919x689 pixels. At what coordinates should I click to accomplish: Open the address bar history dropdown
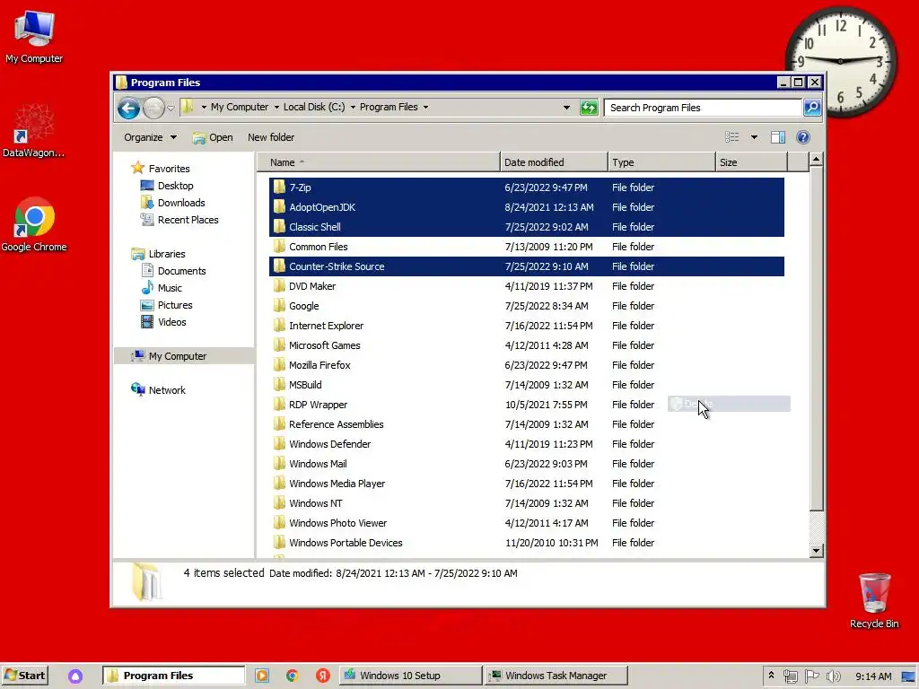pyautogui.click(x=566, y=108)
